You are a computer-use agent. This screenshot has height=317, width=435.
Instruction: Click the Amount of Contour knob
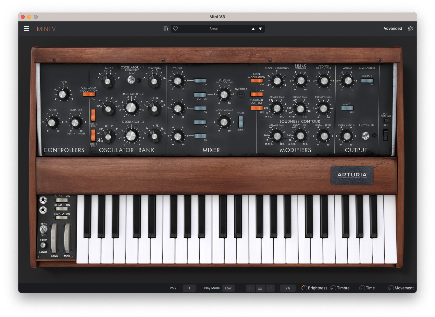click(x=324, y=81)
